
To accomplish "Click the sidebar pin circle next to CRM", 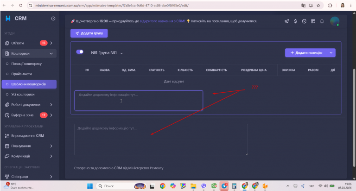I will click(x=53, y=19).
